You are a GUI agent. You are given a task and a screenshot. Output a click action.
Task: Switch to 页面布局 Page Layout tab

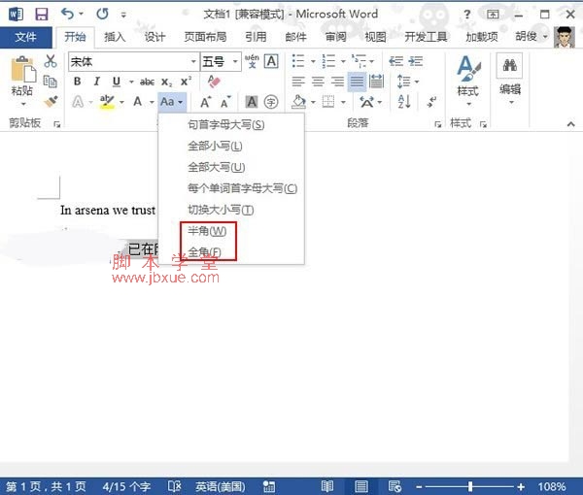click(x=205, y=37)
